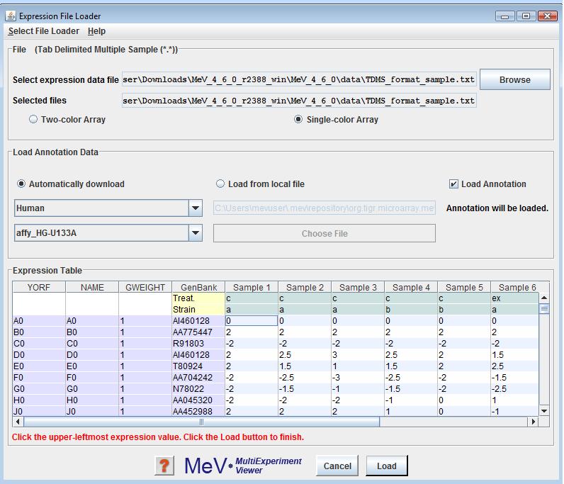Screen dimensions: 564x484
Task: Click the horizontal scrollbar right arrow
Action: pyautogui.click(x=534, y=422)
